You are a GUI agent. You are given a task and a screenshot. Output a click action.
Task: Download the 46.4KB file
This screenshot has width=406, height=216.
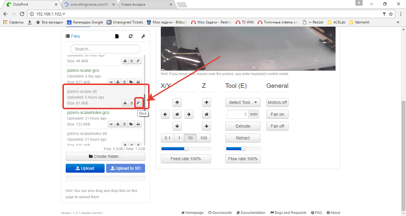point(125,61)
